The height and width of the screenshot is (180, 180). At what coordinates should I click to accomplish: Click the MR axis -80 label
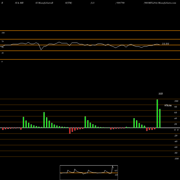(176, 153)
